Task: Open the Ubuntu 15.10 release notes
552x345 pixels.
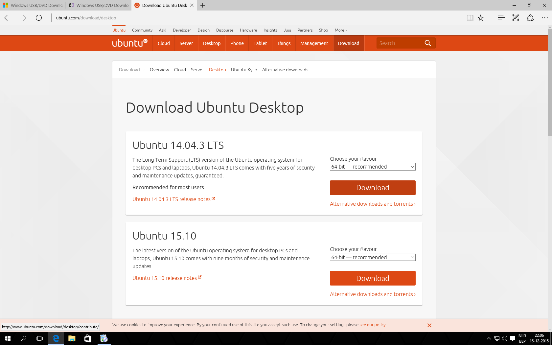Action: (164, 278)
